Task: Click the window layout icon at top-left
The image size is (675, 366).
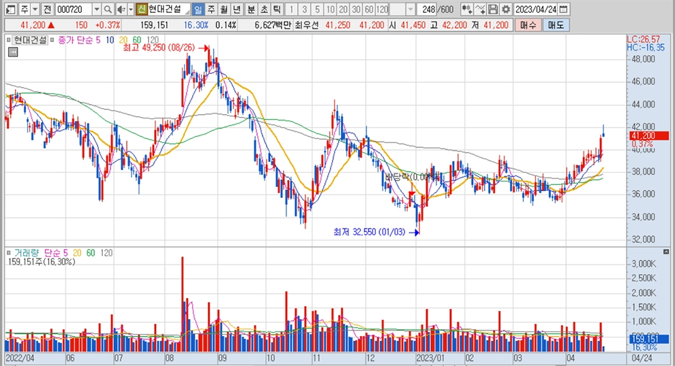Action: tap(10, 10)
